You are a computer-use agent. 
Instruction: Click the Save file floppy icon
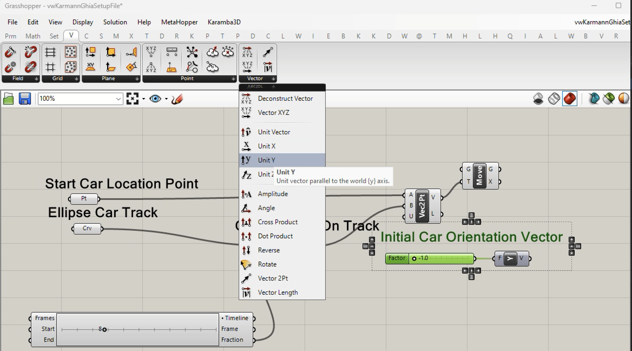pyautogui.click(x=25, y=99)
